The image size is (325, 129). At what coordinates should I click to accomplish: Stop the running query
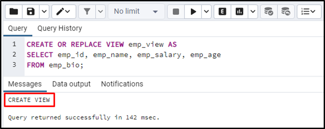pos(176,12)
